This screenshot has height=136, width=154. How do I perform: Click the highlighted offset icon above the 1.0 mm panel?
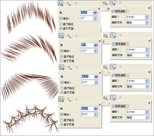tap(113, 67)
